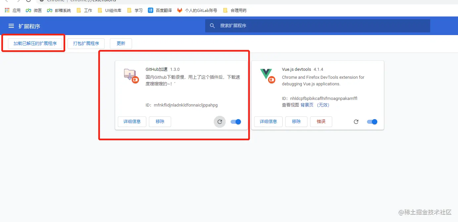Click ID mfnkflidjnladnkldfonnaicljppahpg text
458x222 pixels.
tap(182, 105)
